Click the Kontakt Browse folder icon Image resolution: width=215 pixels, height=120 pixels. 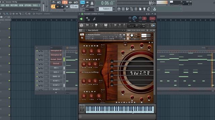(x=87, y=25)
